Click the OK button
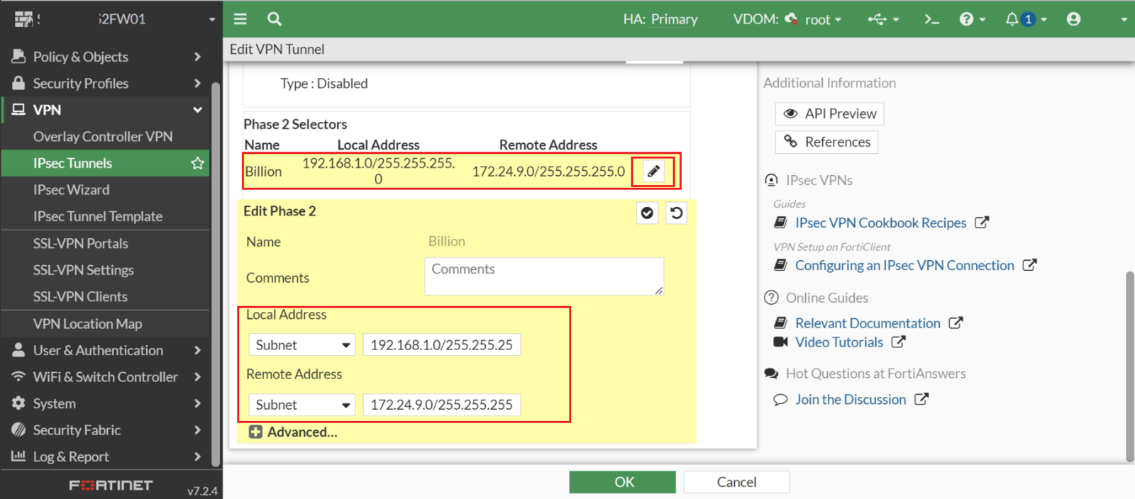Viewport: 1135px width, 499px height. 622,482
